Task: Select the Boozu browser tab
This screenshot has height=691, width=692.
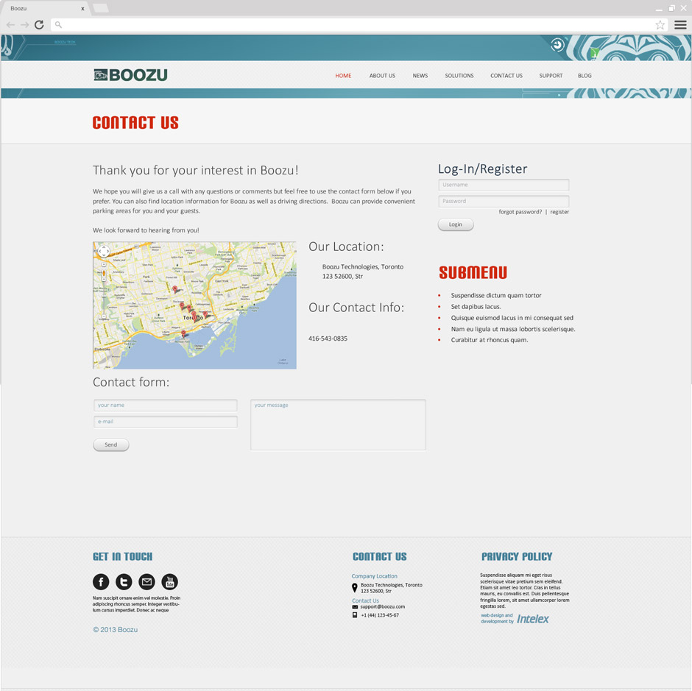Action: click(x=44, y=8)
